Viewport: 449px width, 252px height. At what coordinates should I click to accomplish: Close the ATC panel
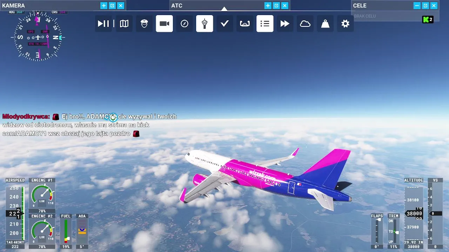[x=285, y=6]
